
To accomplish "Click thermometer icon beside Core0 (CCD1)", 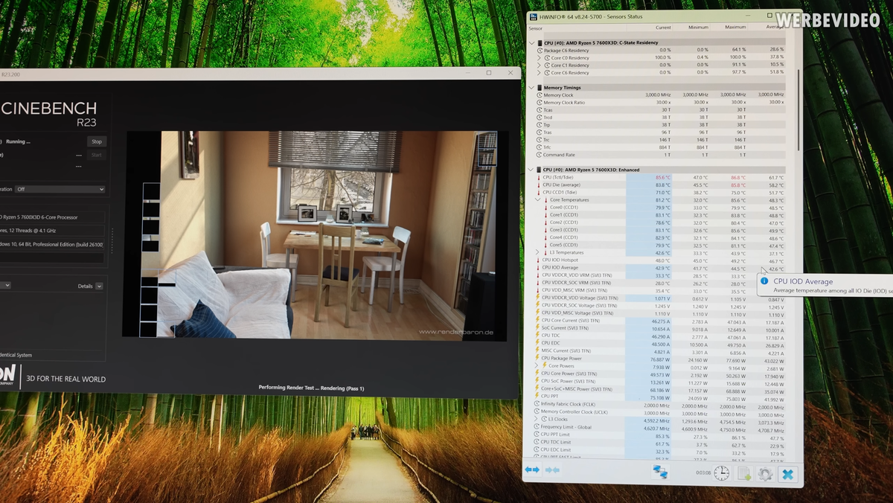I will [545, 208].
